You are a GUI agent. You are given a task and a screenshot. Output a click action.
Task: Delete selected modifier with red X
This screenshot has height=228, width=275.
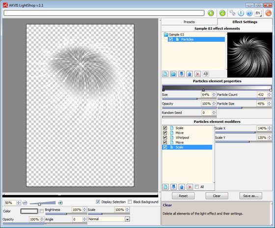190,187
